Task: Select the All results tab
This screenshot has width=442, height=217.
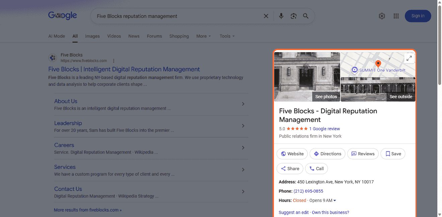Action: [75, 36]
